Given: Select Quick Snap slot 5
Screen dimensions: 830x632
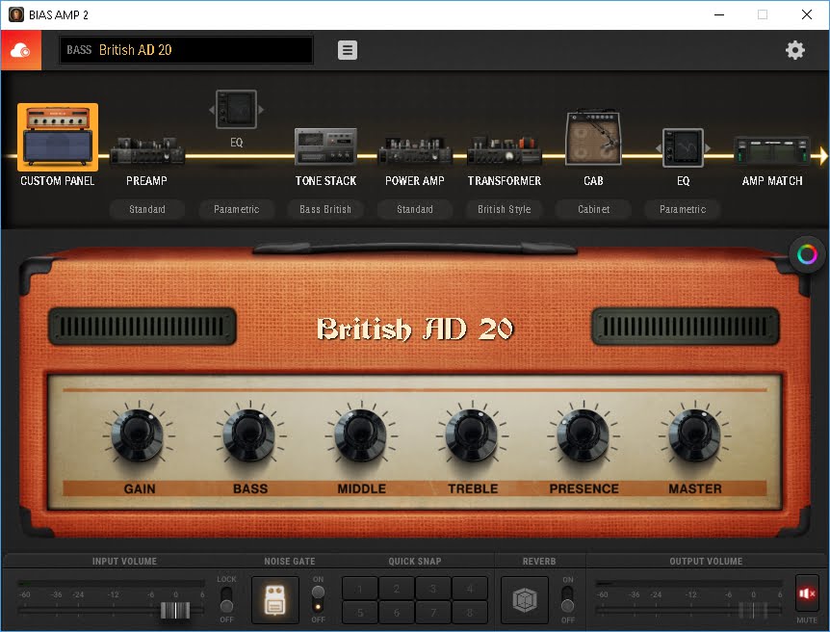Looking at the screenshot, I should point(360,612).
